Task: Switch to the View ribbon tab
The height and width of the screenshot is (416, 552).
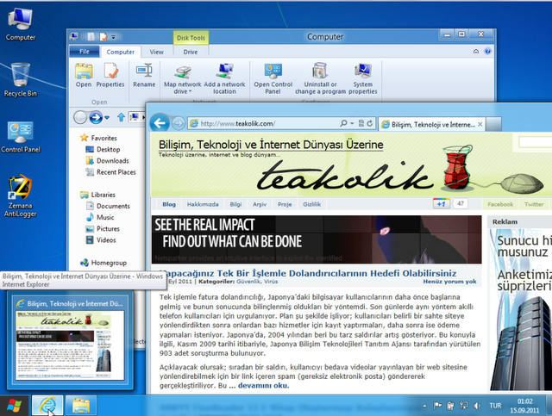Action: [157, 52]
